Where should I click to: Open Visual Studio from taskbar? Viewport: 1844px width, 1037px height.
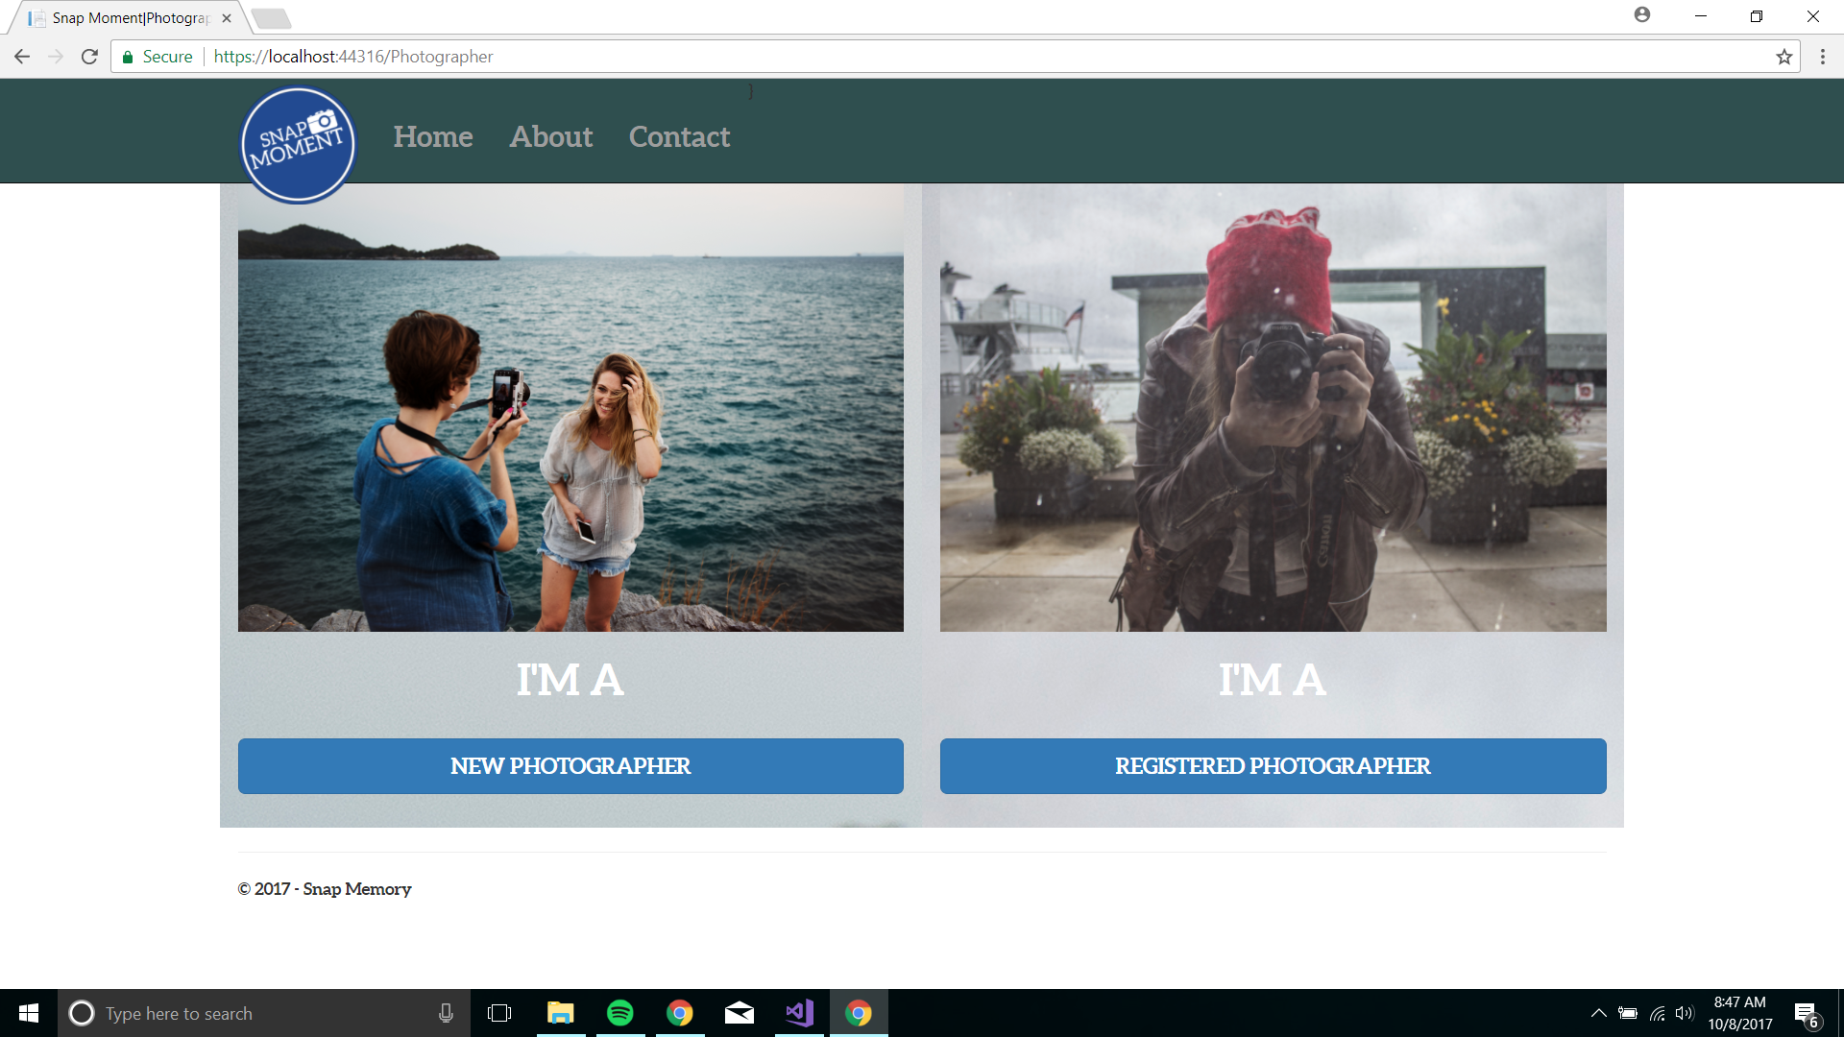[x=799, y=1013]
